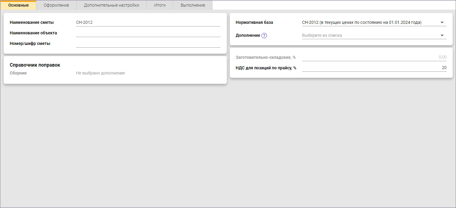Image resolution: width=456 pixels, height=208 pixels.
Task: Click the 'Выберите из списка' placeholder field
Action: [x=322, y=35]
